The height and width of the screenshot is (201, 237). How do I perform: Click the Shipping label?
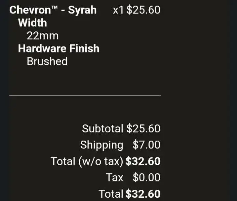(x=101, y=145)
